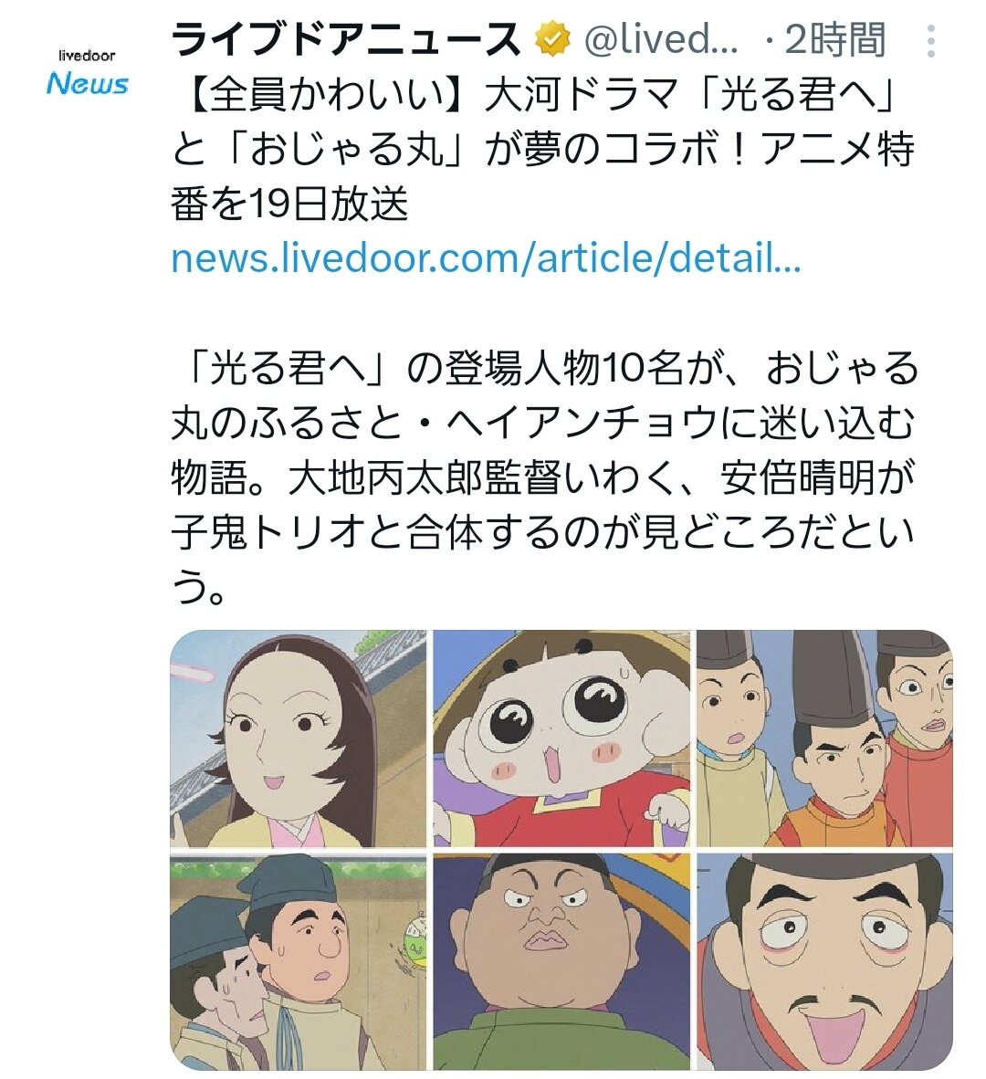
Task: Open the angry round-faced man image
Action: click(x=561, y=961)
